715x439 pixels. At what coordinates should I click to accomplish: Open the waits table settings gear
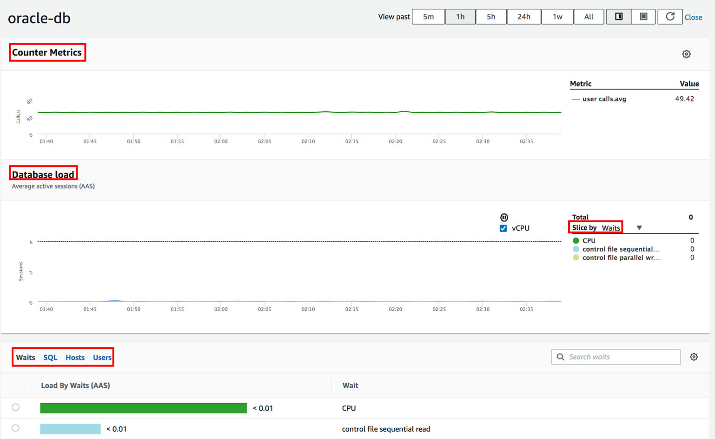[x=694, y=357]
